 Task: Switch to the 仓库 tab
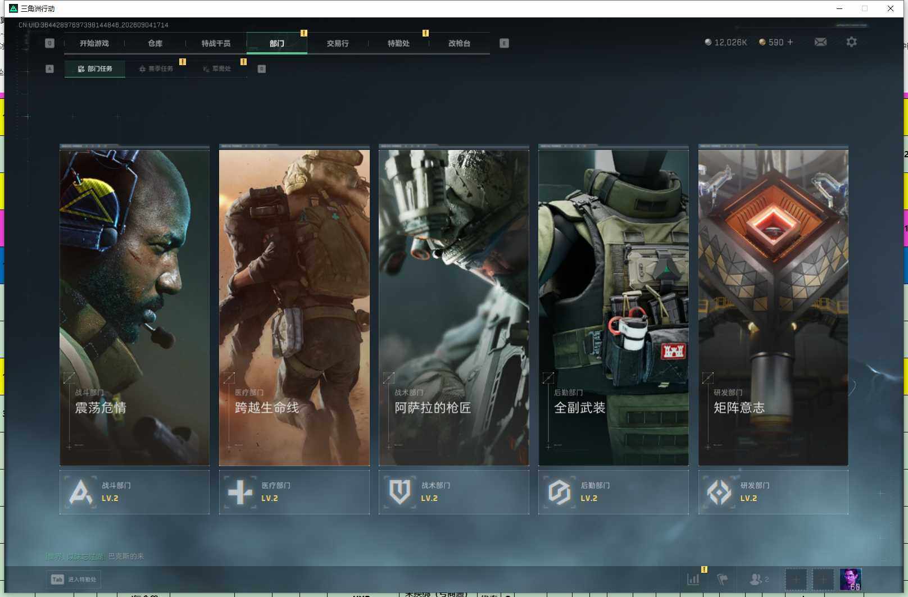155,43
